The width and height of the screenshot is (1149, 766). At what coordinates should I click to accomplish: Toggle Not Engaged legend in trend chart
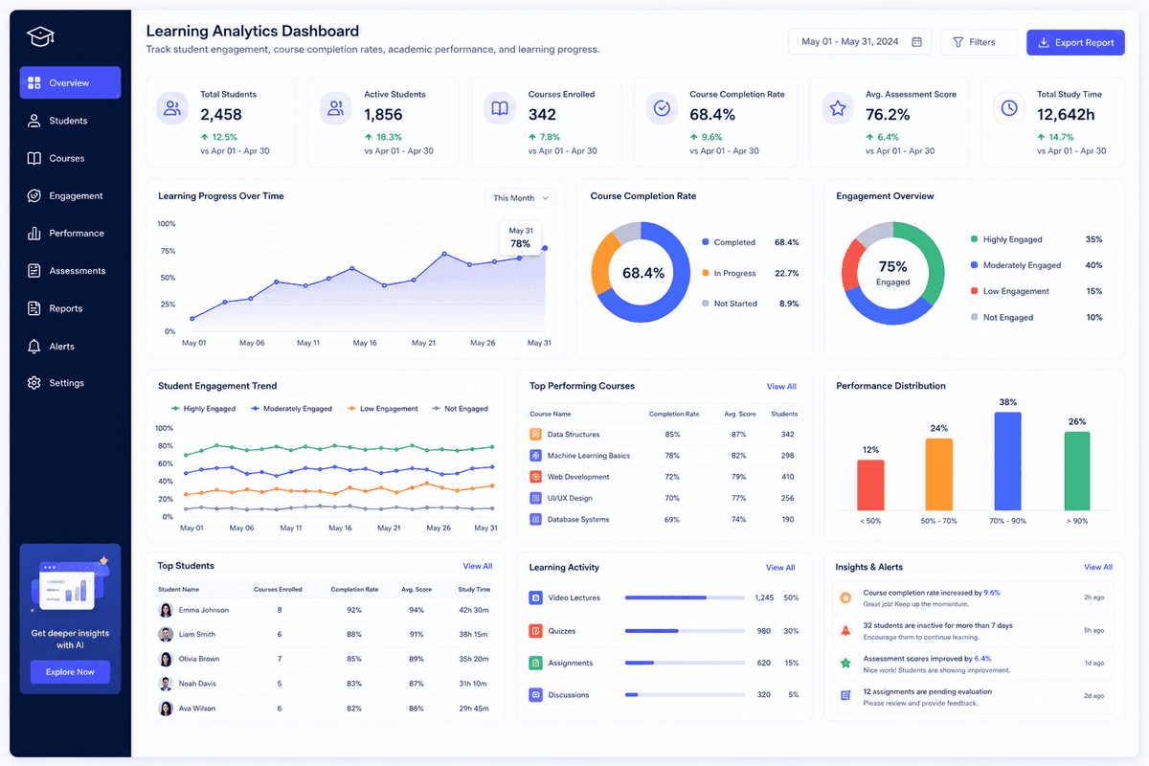click(460, 409)
